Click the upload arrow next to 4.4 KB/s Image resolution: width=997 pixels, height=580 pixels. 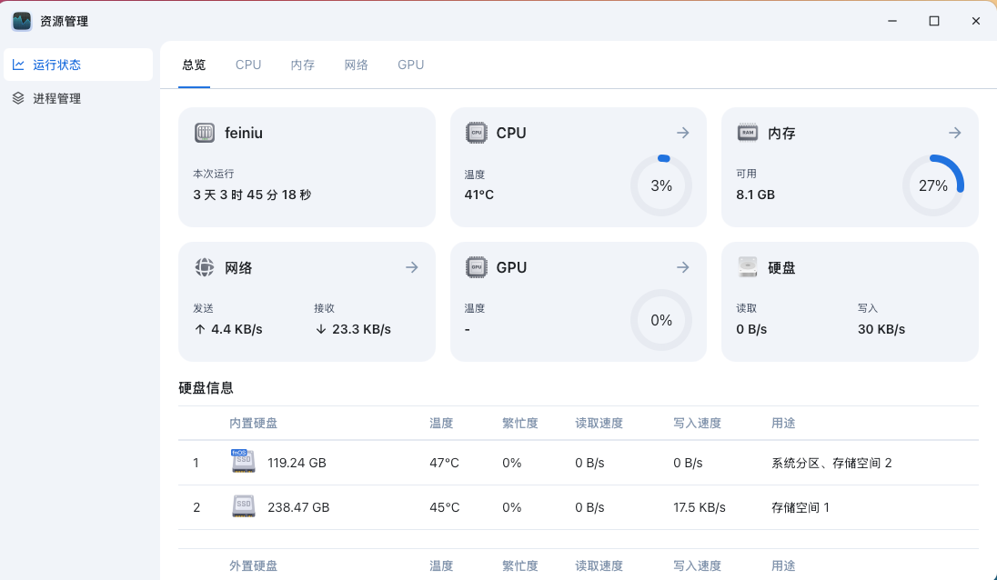coord(200,329)
